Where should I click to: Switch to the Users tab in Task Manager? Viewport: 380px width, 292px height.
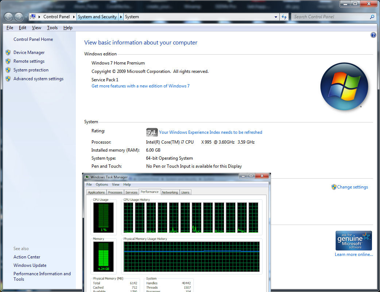[x=185, y=192]
